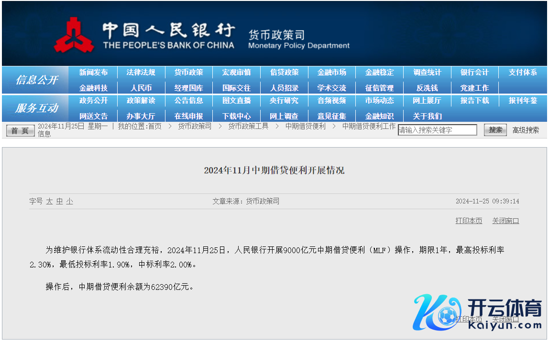Open 反洗钱 menu item
Screen dimensions: 549x341
[x=427, y=88]
